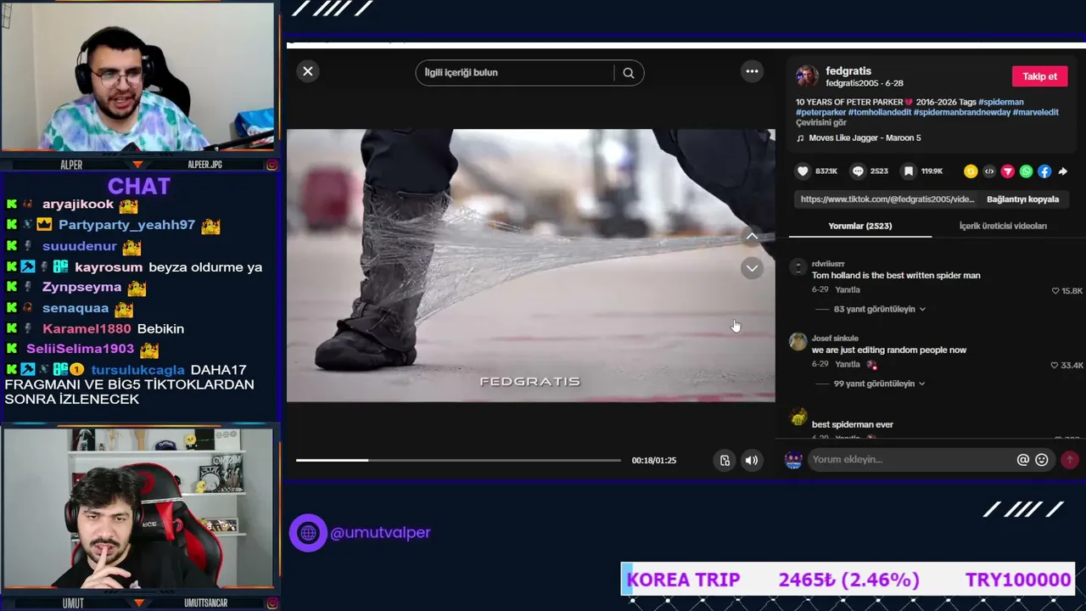This screenshot has width=1086, height=611.
Task: Click chat username Partyparty_yeahh97
Action: (126, 225)
